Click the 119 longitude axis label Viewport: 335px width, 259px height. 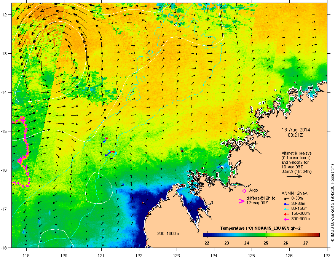pyautogui.click(x=27, y=255)
